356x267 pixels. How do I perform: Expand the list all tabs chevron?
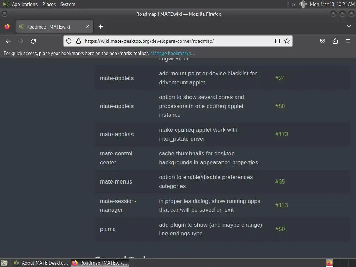coord(349,26)
